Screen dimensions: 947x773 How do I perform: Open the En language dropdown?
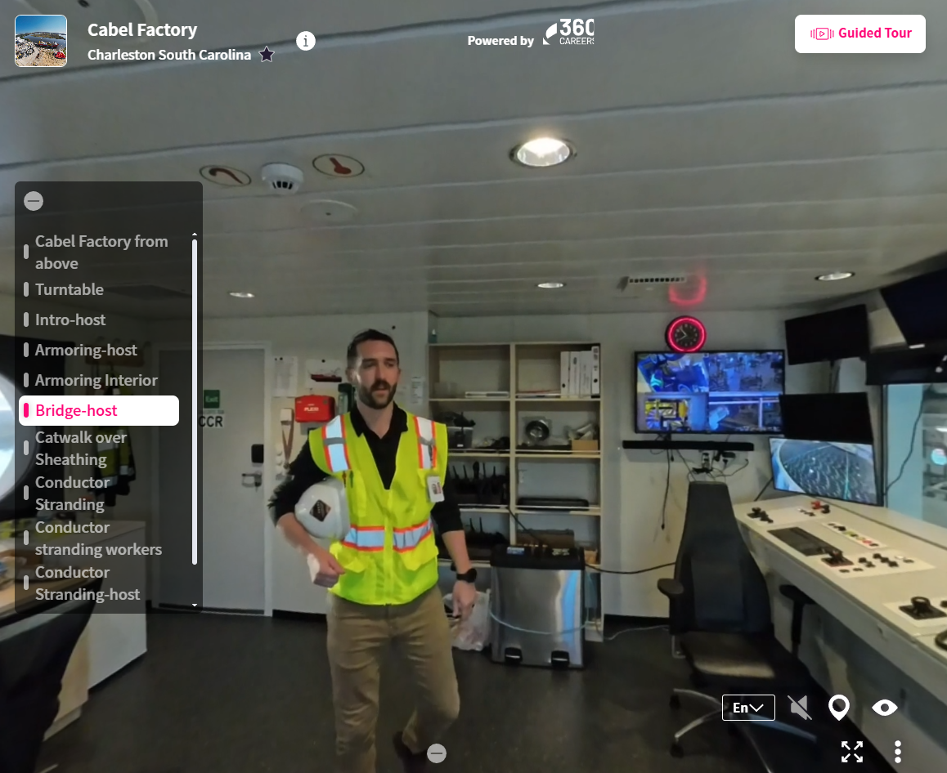point(748,708)
